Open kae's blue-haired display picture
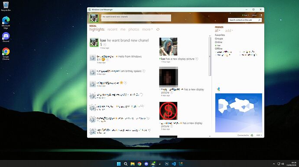This screenshot has width=299, height=167. point(168,47)
